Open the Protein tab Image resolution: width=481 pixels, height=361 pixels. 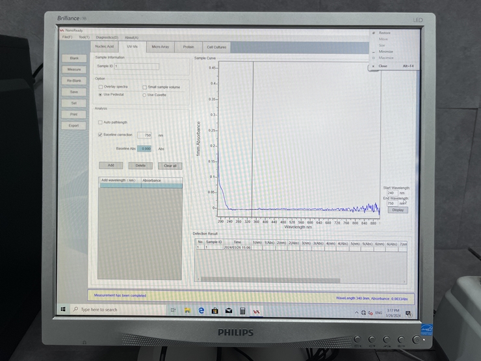coord(188,47)
